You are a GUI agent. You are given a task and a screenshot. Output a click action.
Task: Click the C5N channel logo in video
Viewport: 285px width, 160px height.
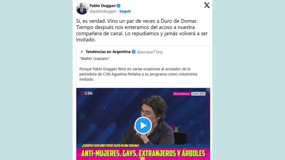click(x=87, y=94)
